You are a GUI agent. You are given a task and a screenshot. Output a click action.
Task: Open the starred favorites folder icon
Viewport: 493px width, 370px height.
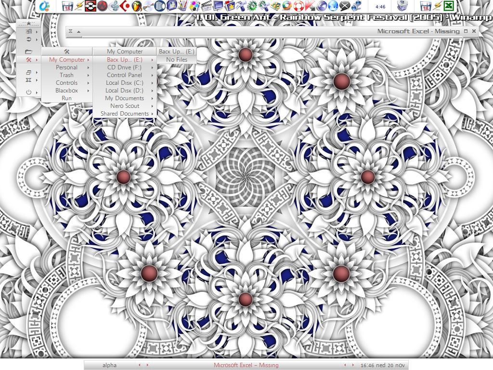(230, 6)
